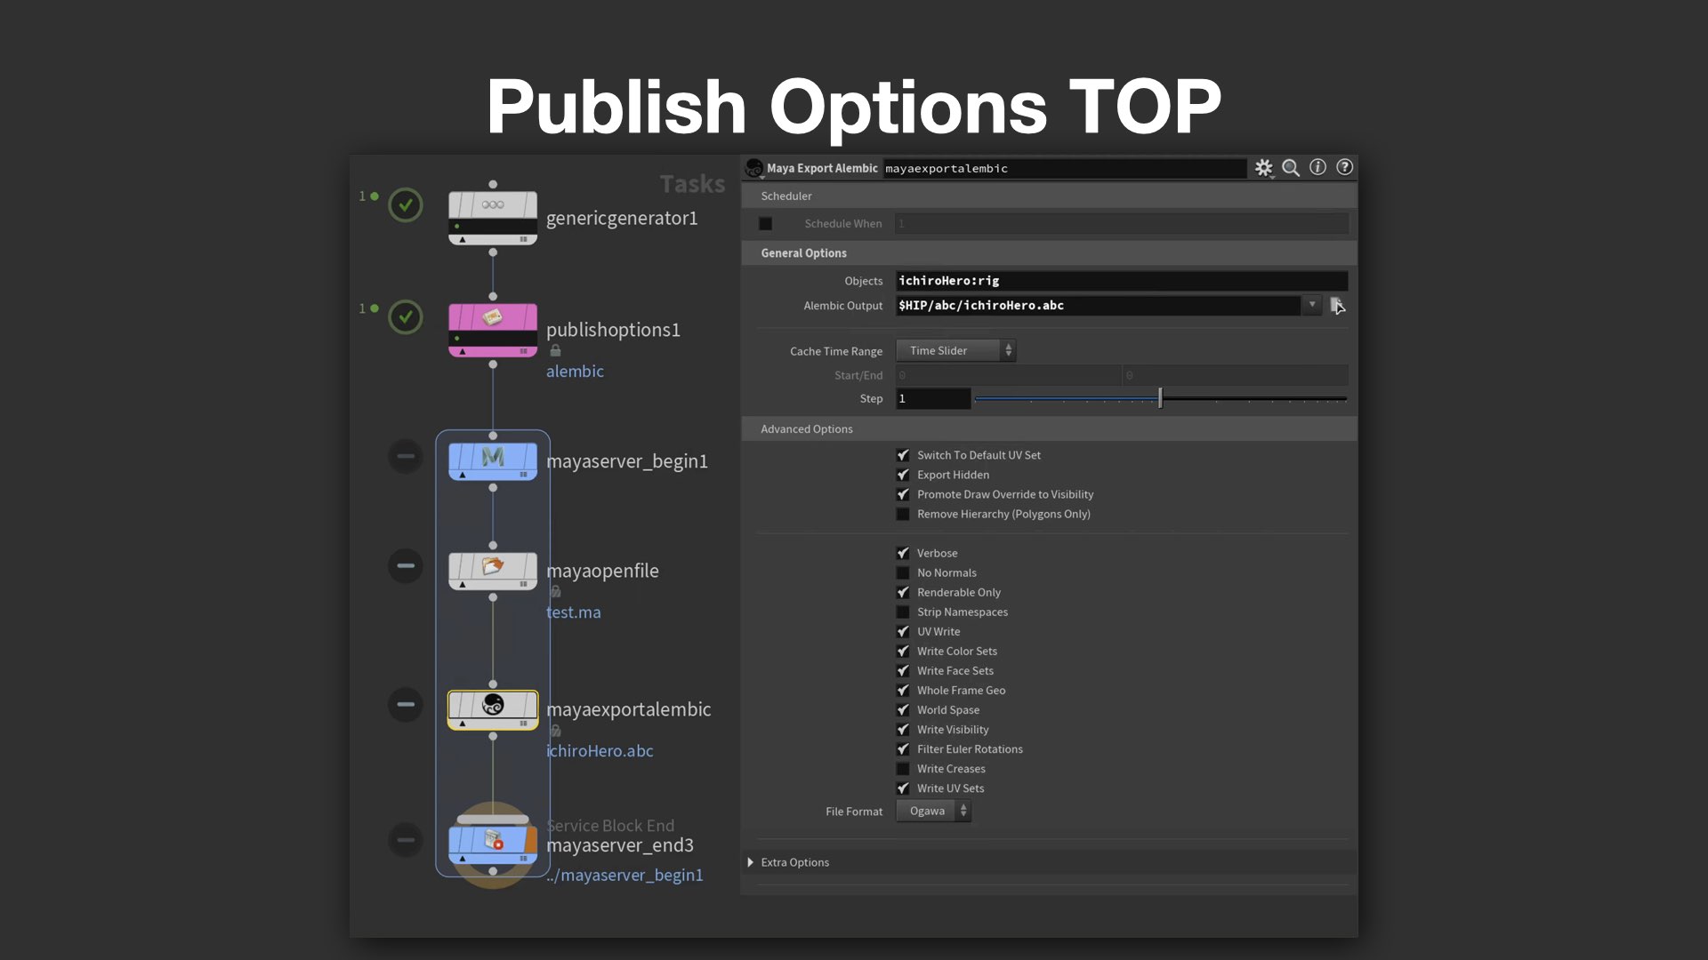Uncheck Whole Frame Geo
The height and width of the screenshot is (960, 1708).
tap(903, 690)
